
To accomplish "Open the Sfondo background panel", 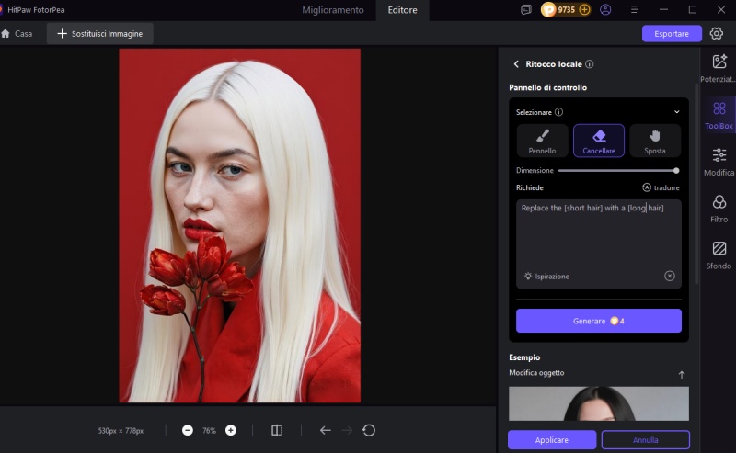I will point(719,255).
